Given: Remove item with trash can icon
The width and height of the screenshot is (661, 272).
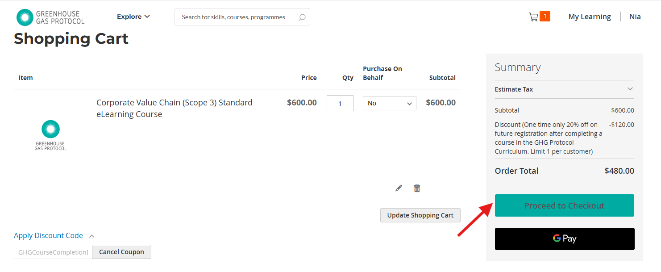Looking at the screenshot, I should 417,188.
